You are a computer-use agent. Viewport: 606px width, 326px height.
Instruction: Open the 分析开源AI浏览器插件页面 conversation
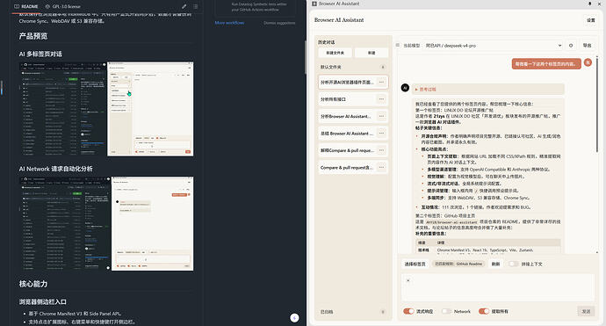coord(347,82)
